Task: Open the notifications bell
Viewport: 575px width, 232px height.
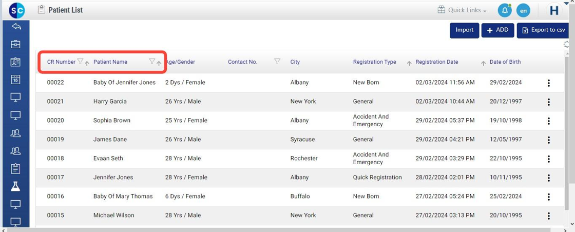Action: point(505,10)
